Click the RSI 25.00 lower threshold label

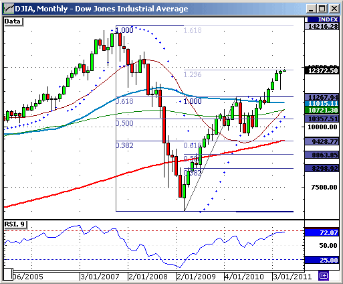[322, 260]
